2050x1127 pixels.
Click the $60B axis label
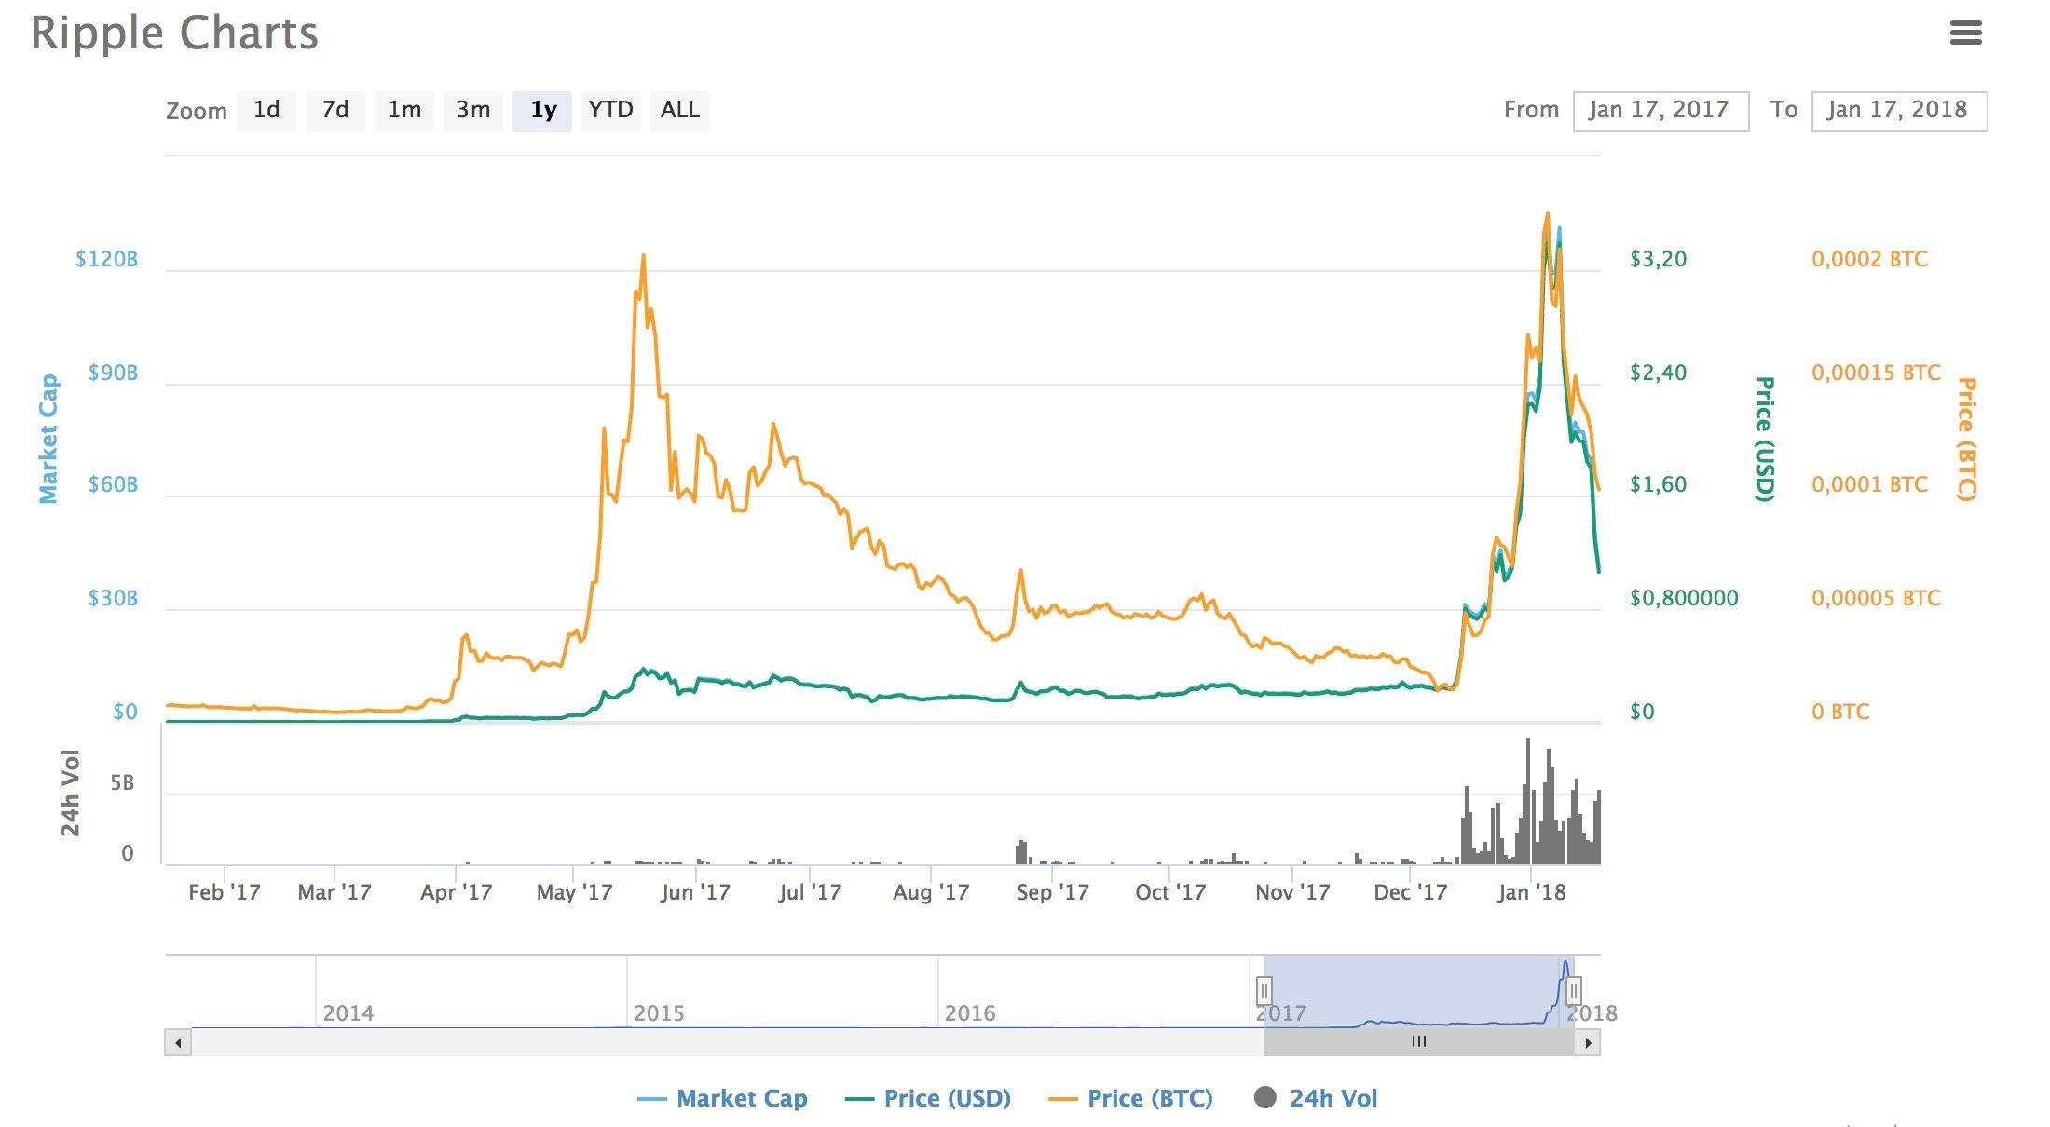[x=113, y=484]
